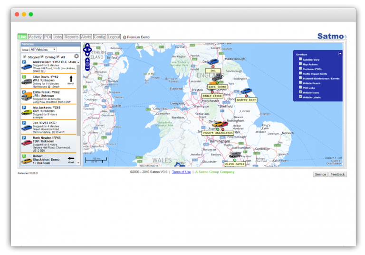Viewport: 365px width, 255px height.
Task: Click the vehicle list scrollbar thumb
Action: [78, 100]
